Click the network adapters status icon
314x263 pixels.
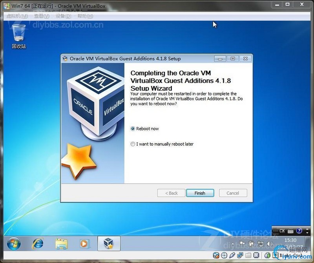coord(240,256)
